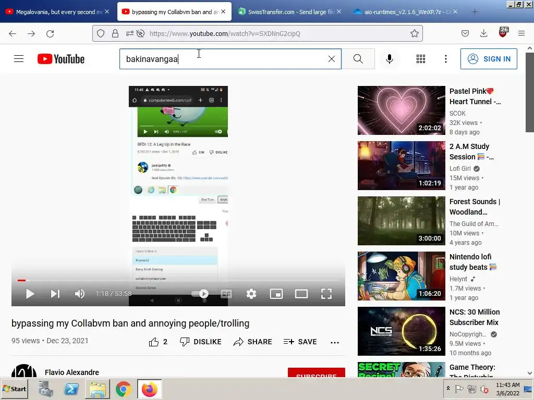The image size is (534, 400).
Task: Close the SwissTransfer.com tab
Action: click(x=339, y=11)
